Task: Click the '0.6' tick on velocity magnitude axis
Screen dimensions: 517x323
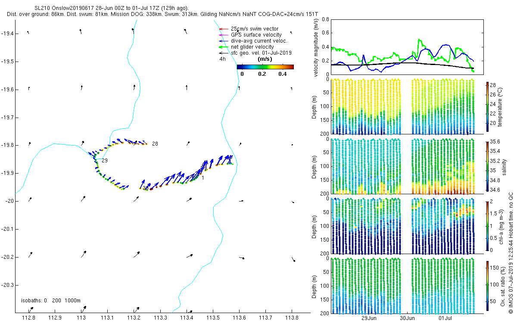Action: (325, 33)
